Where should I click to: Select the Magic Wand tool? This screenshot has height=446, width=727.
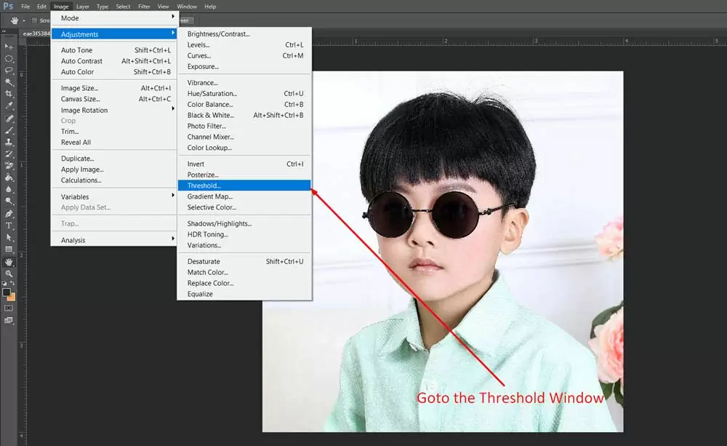point(9,82)
